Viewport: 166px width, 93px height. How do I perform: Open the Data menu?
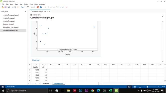click(12, 4)
